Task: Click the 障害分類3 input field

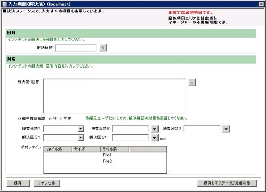Action: point(202,129)
